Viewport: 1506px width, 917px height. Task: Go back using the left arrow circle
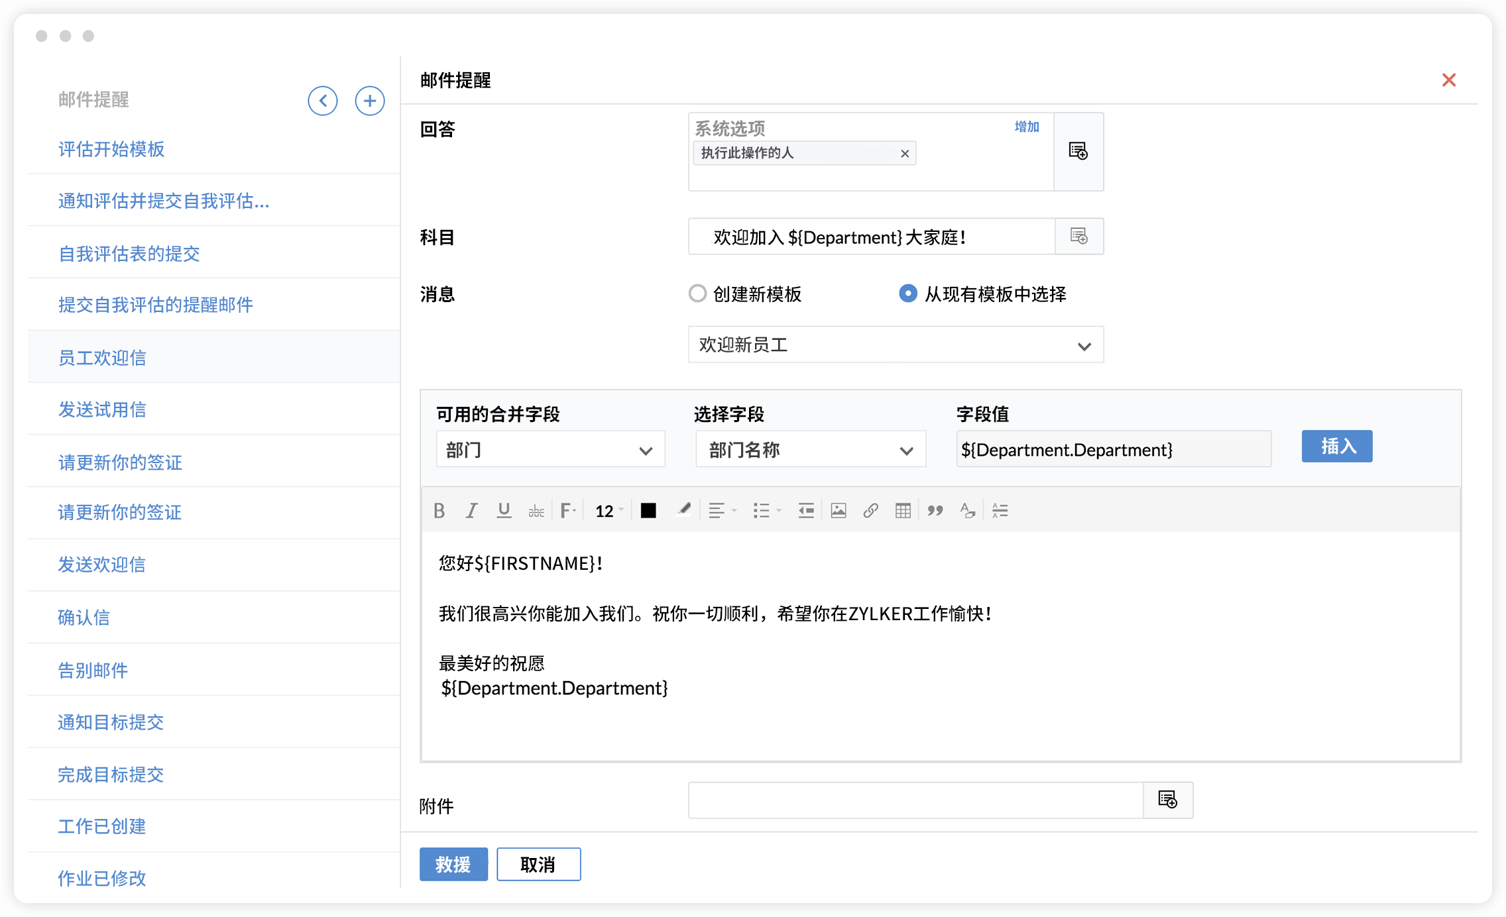323,101
